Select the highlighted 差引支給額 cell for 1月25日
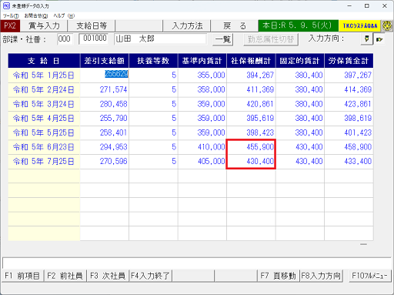This screenshot has width=394, height=295. click(105, 75)
